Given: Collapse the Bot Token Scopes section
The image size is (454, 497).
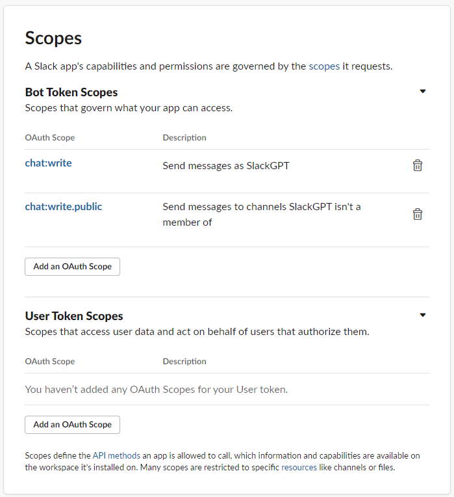Looking at the screenshot, I should click(423, 91).
